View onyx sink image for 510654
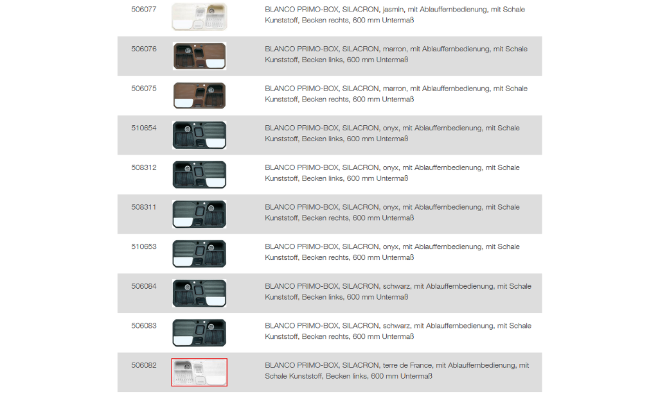Viewport: 658px width, 394px height. (199, 135)
